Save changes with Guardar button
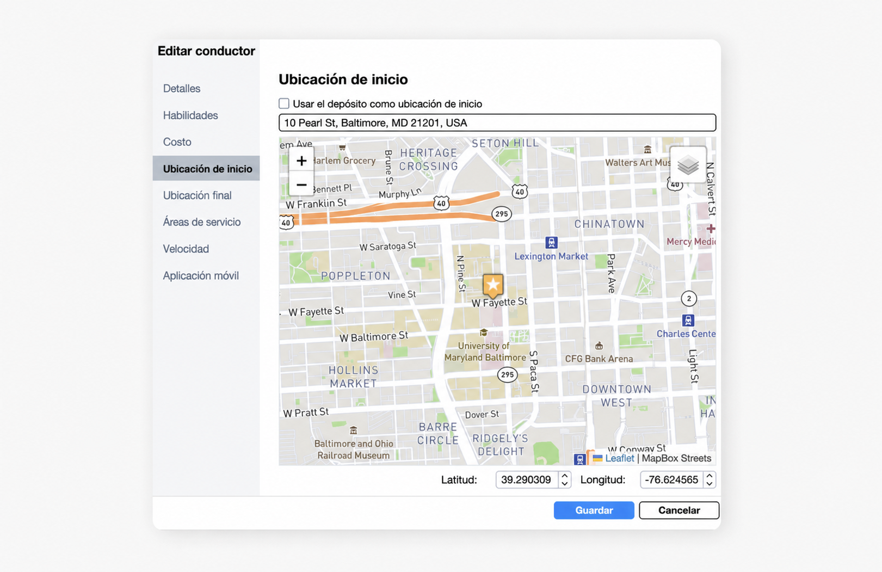The image size is (882, 572). click(x=594, y=510)
